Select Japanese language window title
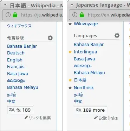Viewport: 130px width, 131px height. 103,5
